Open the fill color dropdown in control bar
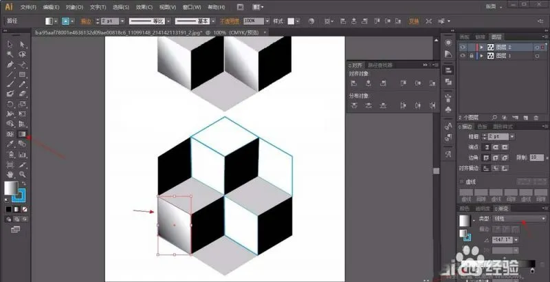The width and height of the screenshot is (550, 282). tap(56, 21)
